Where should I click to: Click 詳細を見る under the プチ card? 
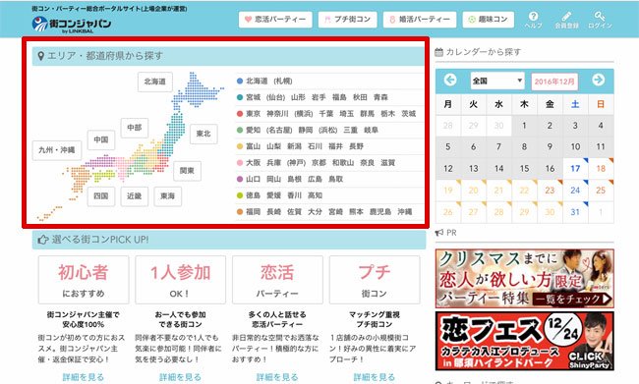[375, 377]
